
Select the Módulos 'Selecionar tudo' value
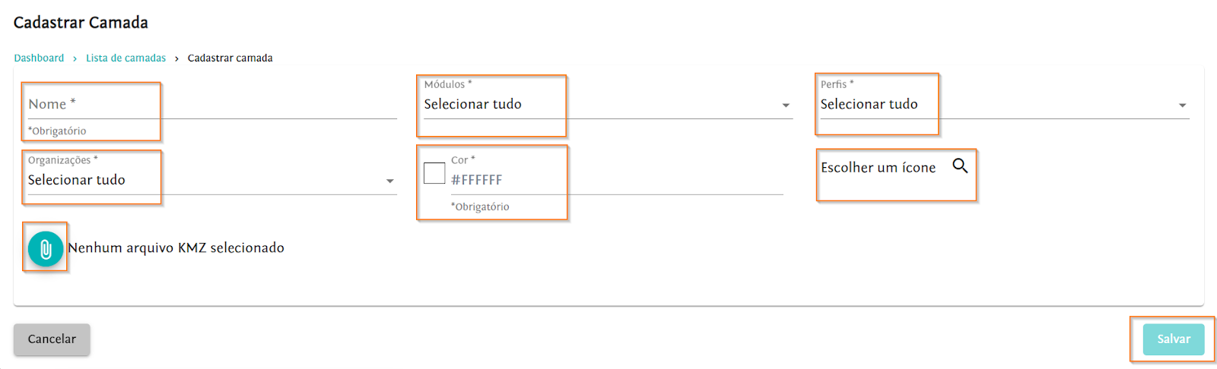click(x=472, y=104)
